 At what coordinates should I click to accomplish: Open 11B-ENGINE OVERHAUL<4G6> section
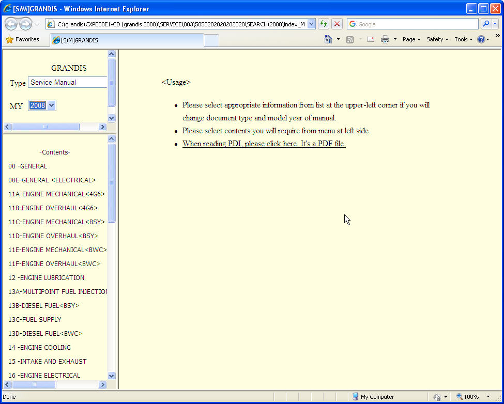53,208
